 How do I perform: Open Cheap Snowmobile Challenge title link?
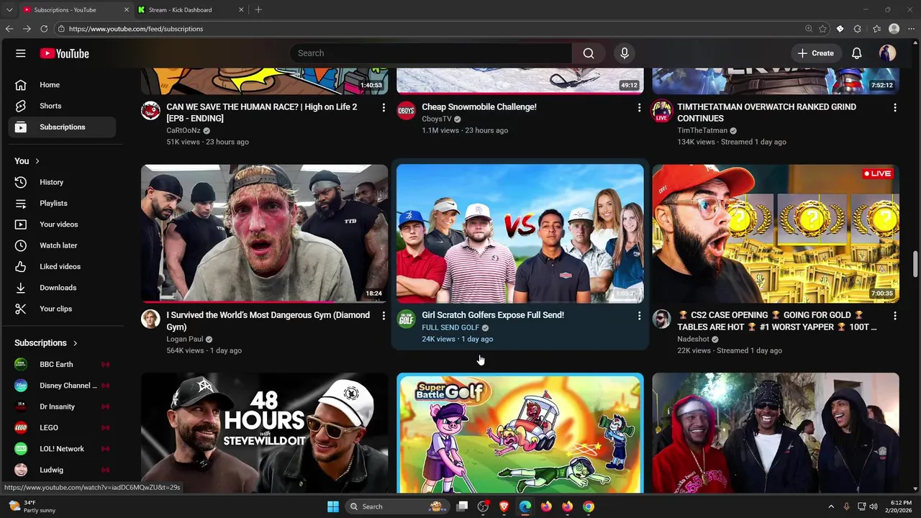point(479,106)
